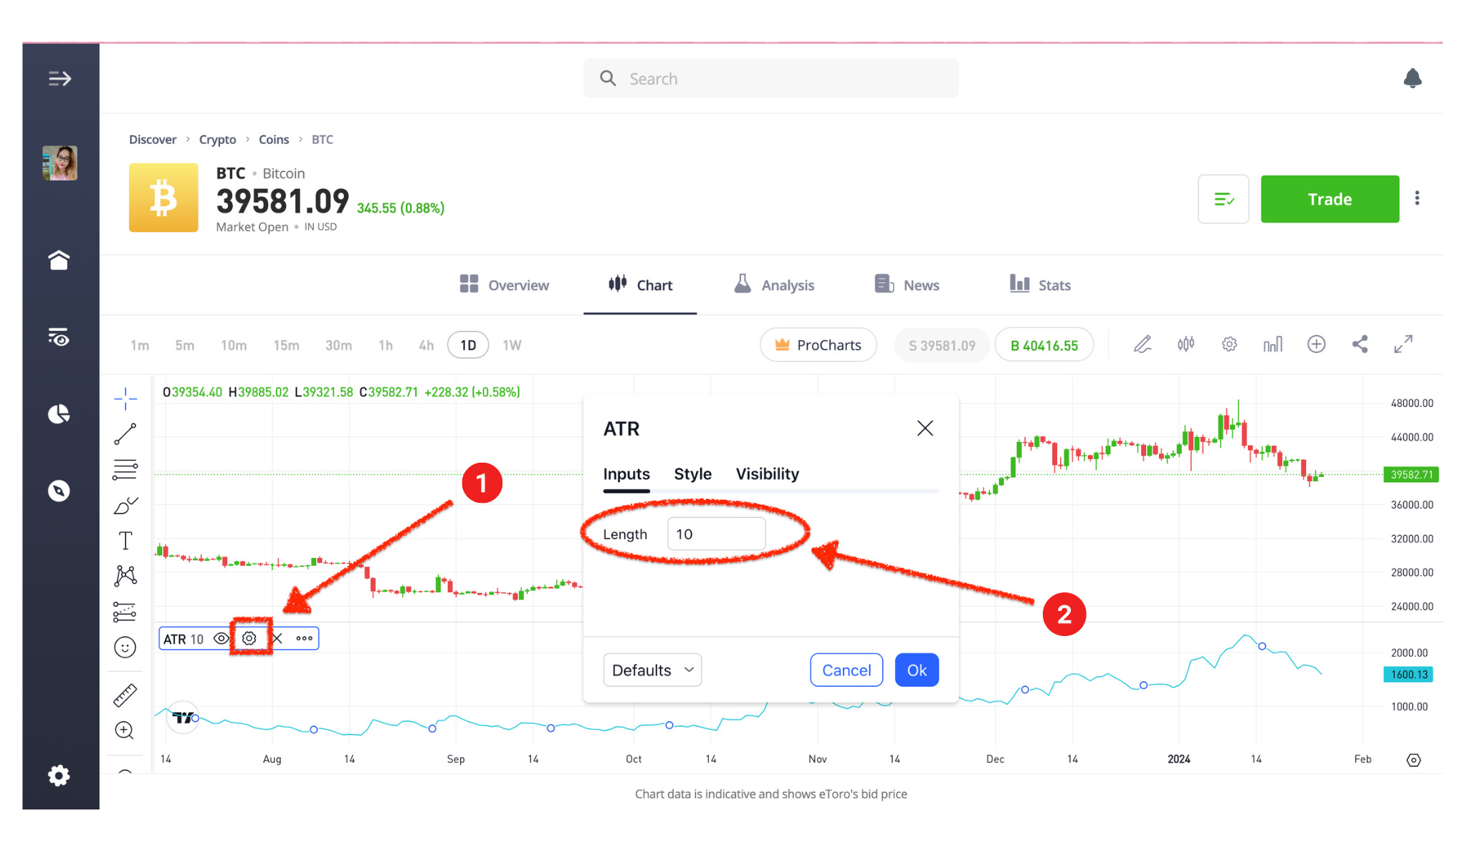Click the Length input field showing 10
This screenshot has width=1465, height=851.
click(x=716, y=534)
